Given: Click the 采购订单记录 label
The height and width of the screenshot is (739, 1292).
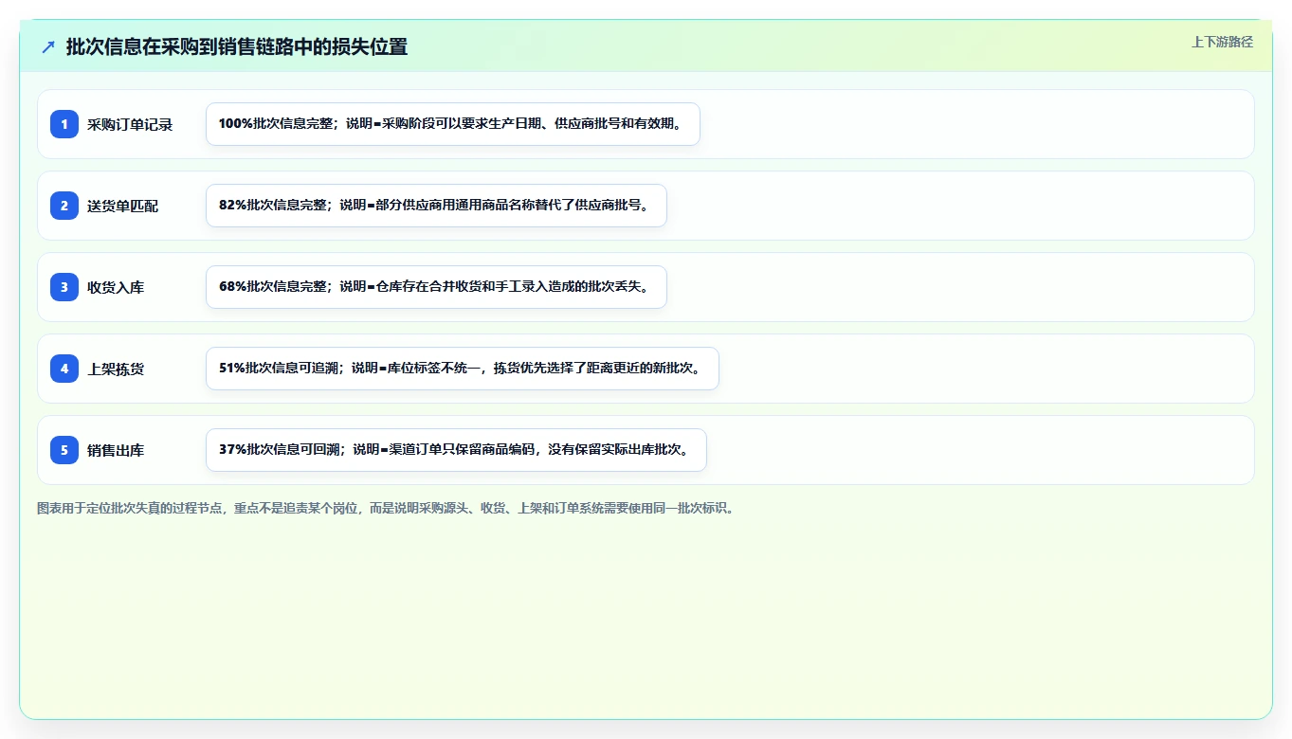Looking at the screenshot, I should 130,124.
